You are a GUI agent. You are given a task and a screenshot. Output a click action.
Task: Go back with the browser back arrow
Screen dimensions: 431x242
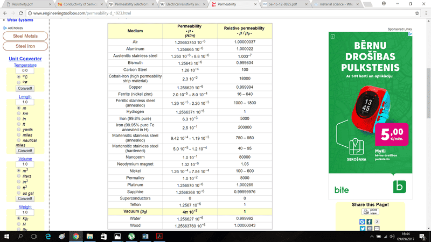[5, 13]
